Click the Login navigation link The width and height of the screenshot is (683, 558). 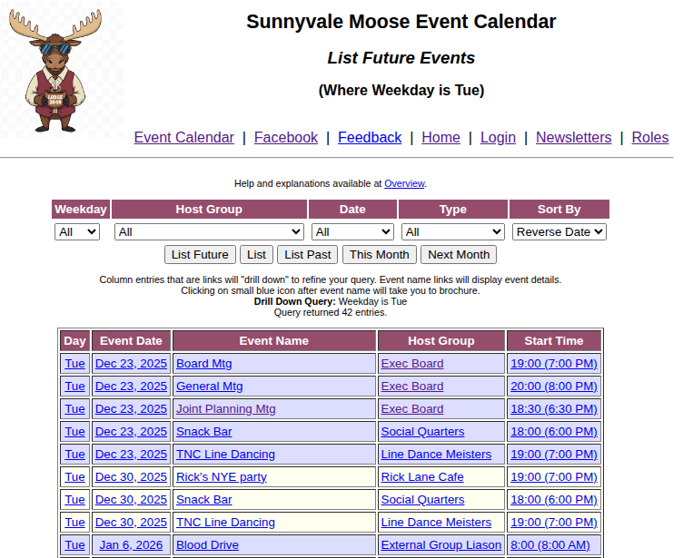(498, 138)
